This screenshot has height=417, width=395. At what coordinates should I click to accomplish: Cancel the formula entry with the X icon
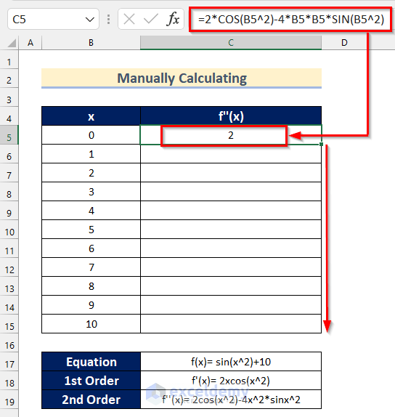(x=129, y=19)
